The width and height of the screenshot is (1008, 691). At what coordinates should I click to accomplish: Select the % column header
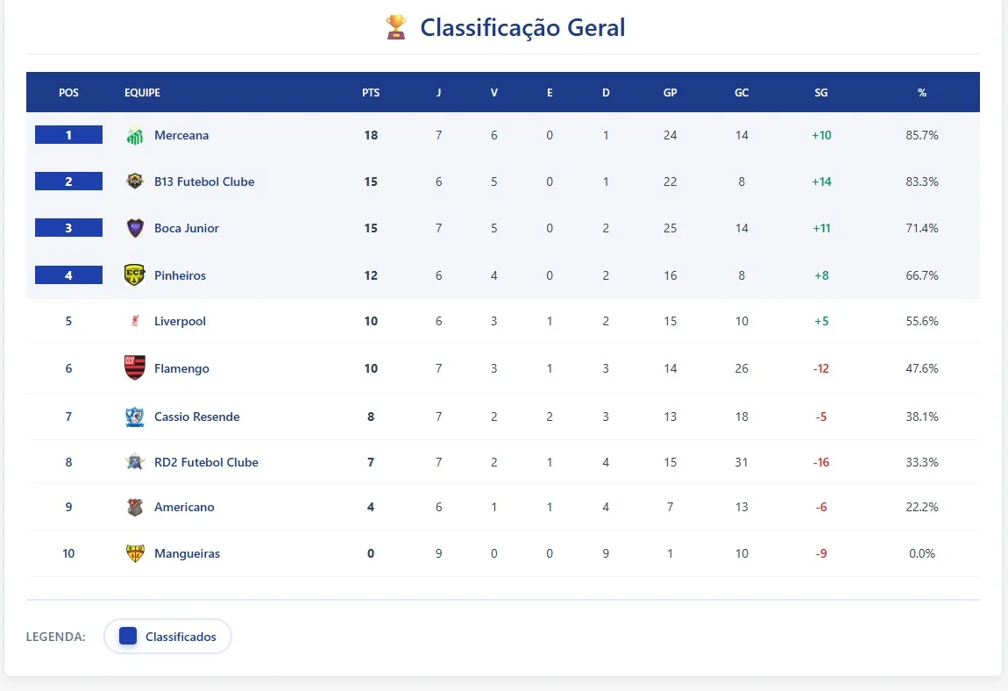click(921, 92)
